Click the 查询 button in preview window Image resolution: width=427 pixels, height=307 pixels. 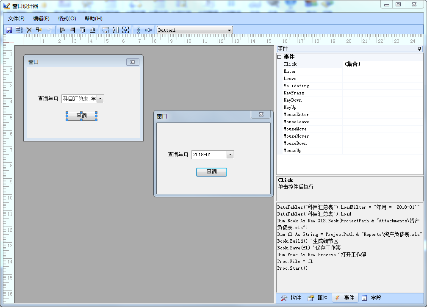211,172
